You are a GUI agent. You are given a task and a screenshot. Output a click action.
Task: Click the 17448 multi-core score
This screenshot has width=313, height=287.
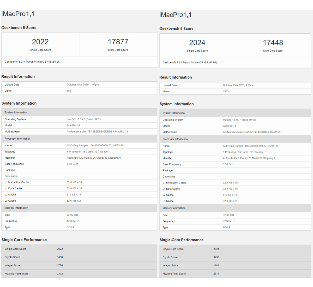[273, 43]
